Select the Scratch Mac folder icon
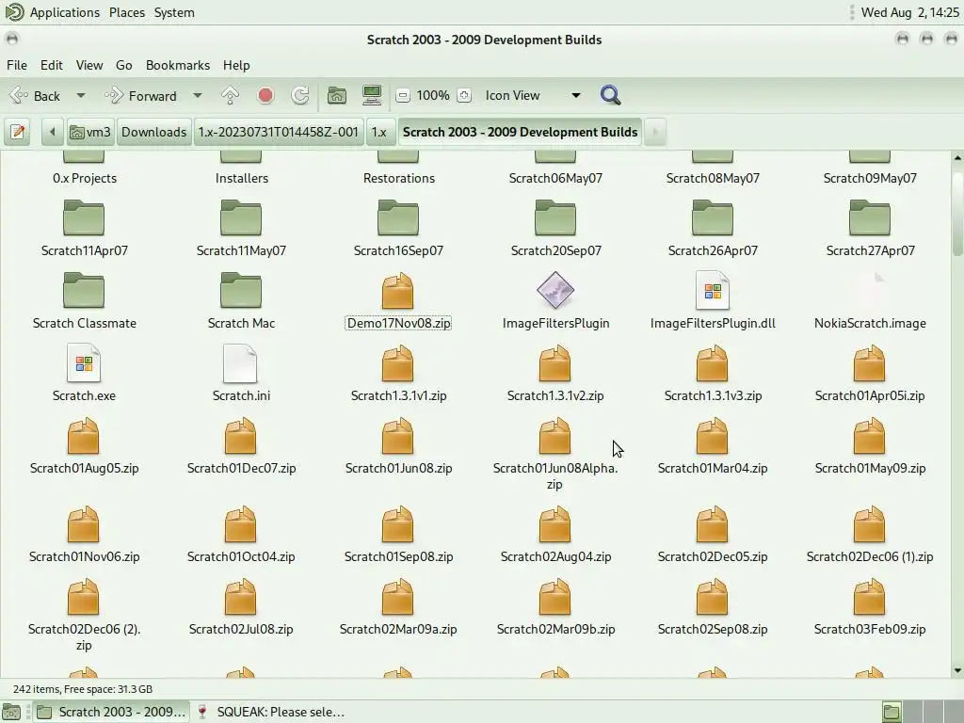The image size is (964, 723). pyautogui.click(x=241, y=290)
